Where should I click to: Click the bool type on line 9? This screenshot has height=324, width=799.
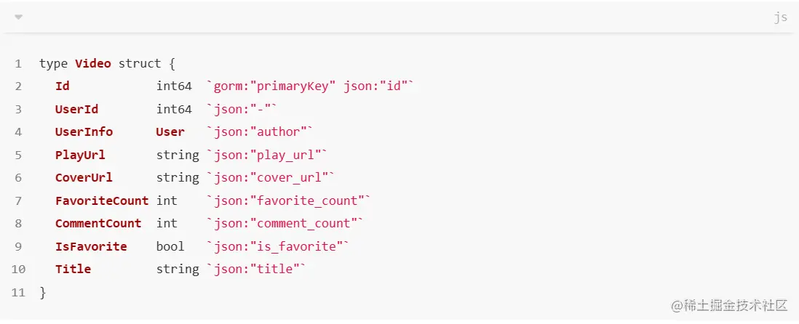click(170, 246)
